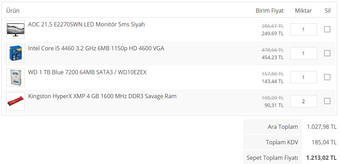Click the WD hard drive thumbnail

(16, 77)
